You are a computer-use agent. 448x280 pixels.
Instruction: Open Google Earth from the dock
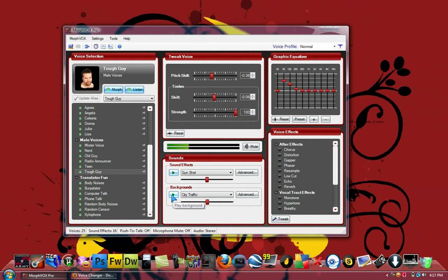tap(255, 261)
